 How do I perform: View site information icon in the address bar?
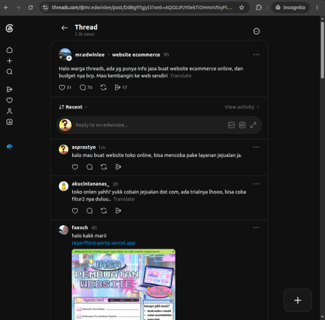click(45, 8)
